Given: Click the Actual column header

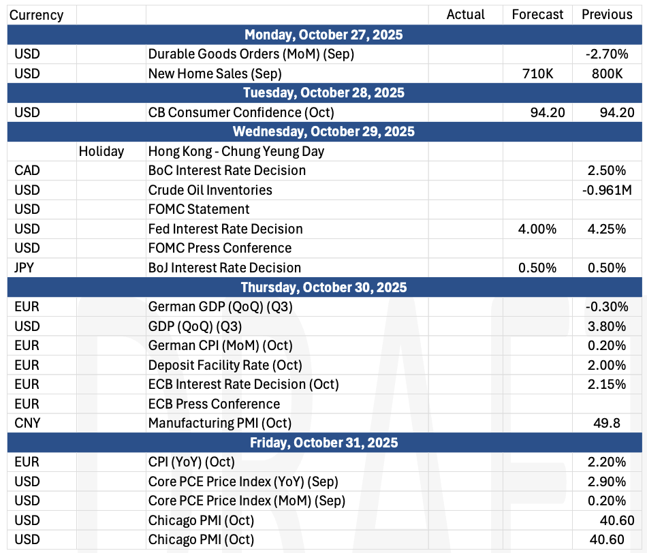Looking at the screenshot, I should coord(466,14).
